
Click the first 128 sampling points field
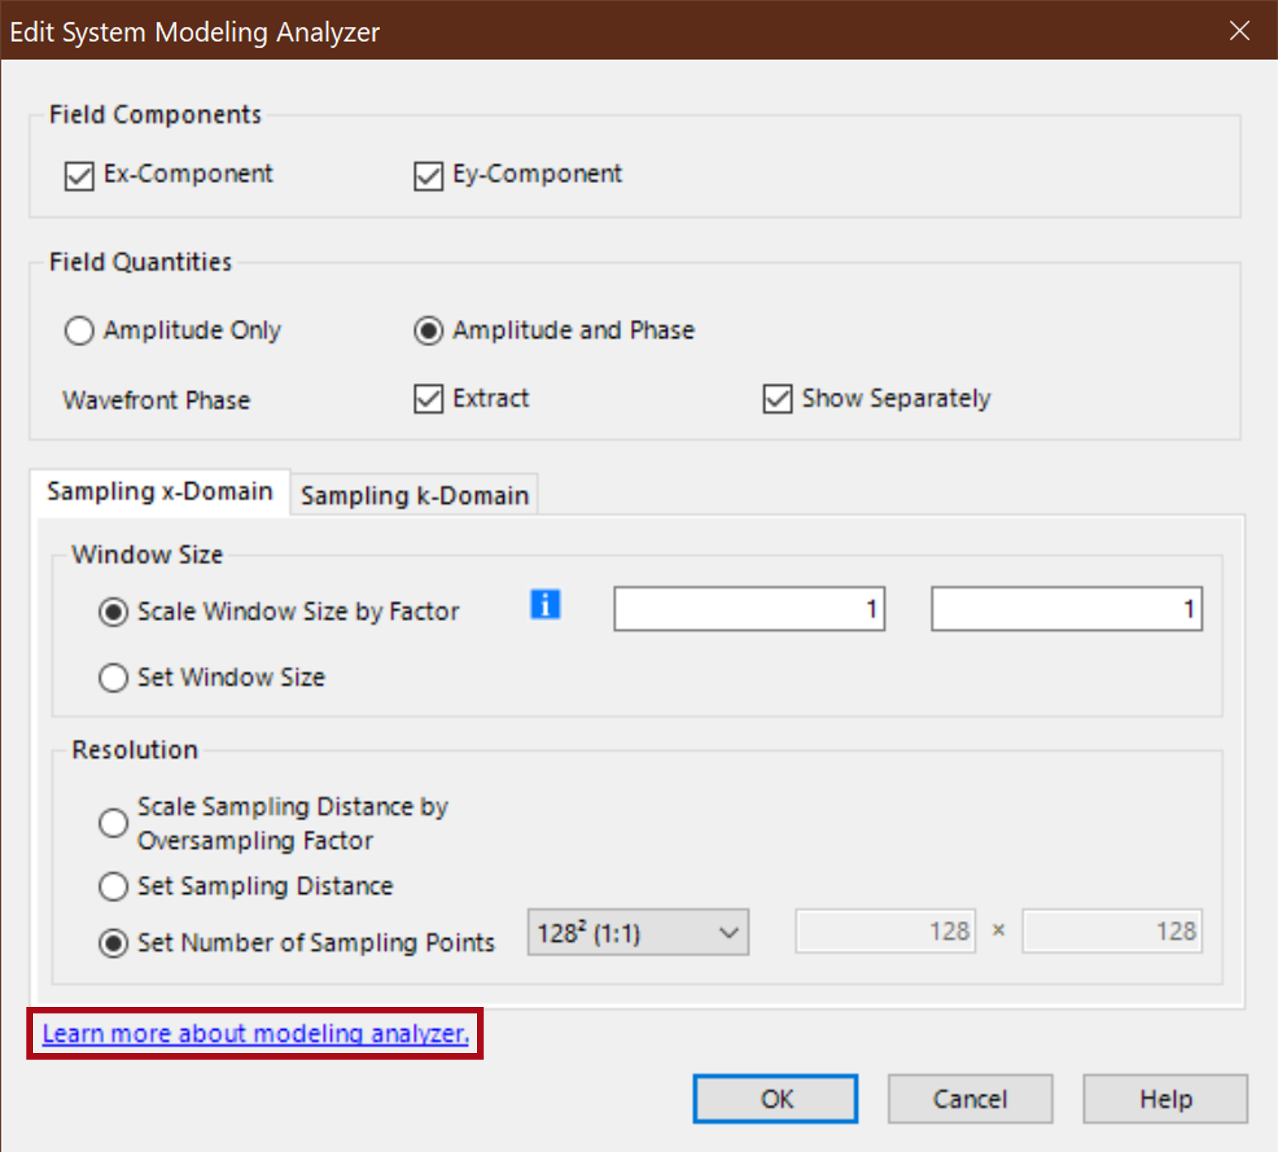885,931
